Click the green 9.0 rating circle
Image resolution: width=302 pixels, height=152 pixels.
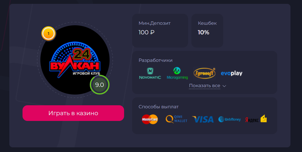(100, 85)
